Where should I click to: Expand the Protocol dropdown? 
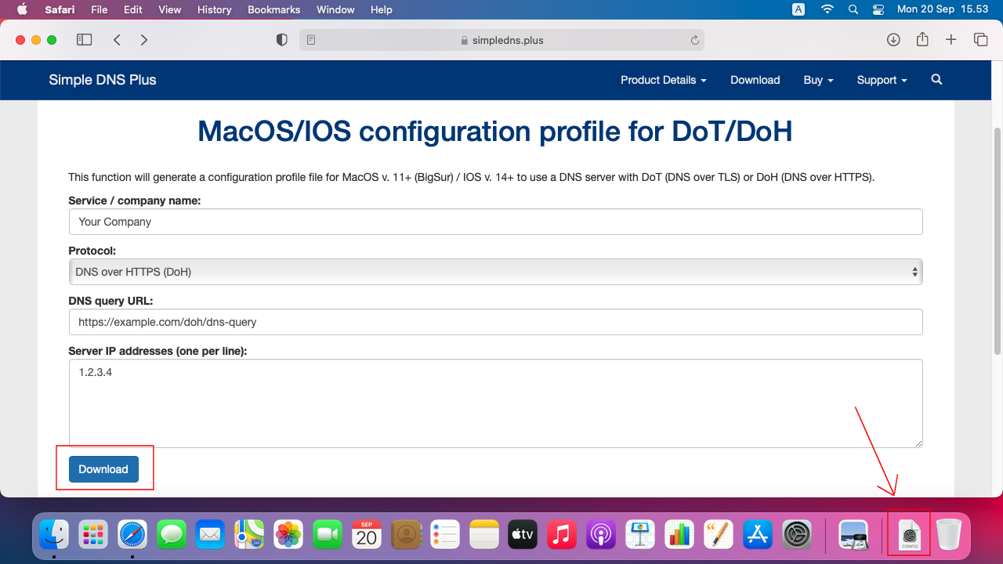click(x=495, y=272)
